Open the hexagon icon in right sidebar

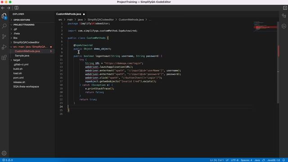coord(284,26)
